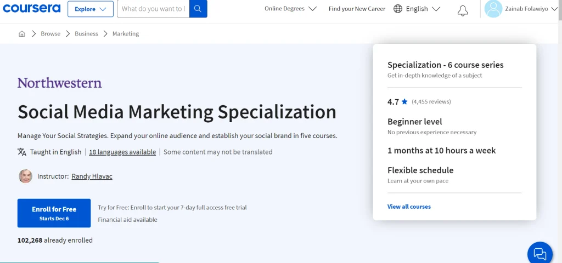The width and height of the screenshot is (562, 263).
Task: Open the Marketing breadcrumb link
Action: click(x=126, y=33)
